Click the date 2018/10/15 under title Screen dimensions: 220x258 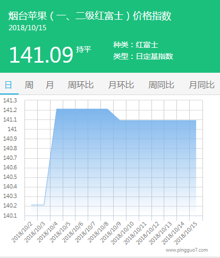(x=28, y=28)
